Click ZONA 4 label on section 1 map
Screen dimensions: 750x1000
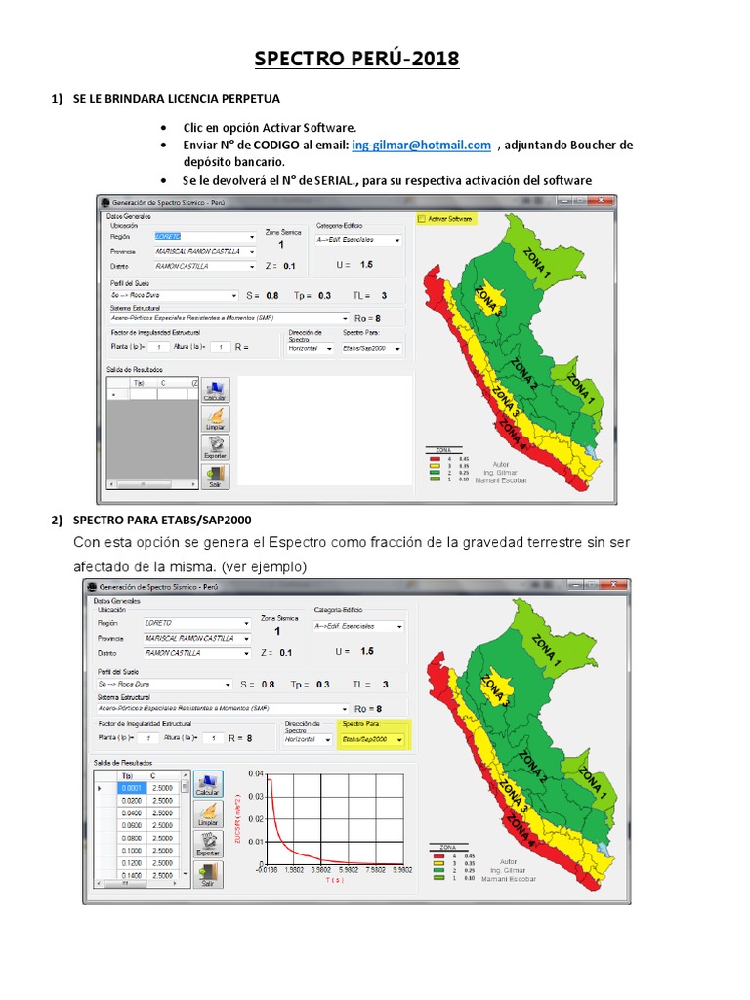pyautogui.click(x=513, y=435)
